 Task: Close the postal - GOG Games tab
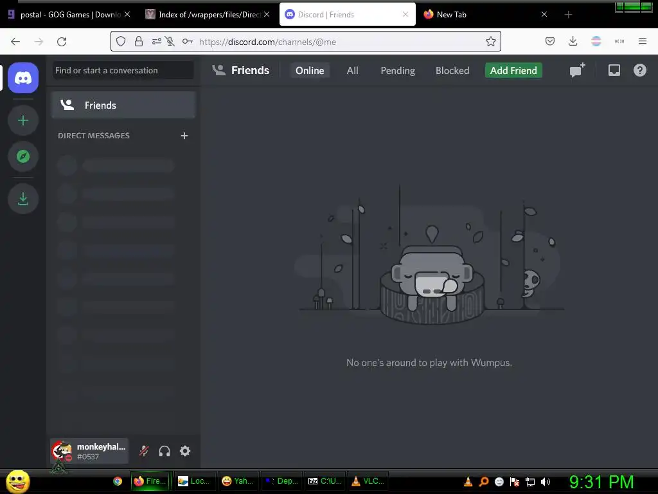pyautogui.click(x=127, y=14)
